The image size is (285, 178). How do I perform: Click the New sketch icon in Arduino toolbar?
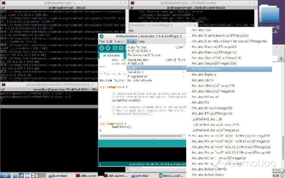[115, 48]
